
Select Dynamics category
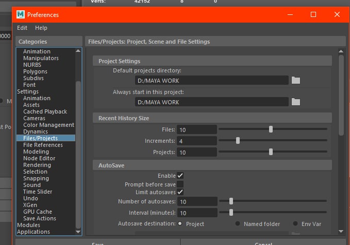pos(35,131)
